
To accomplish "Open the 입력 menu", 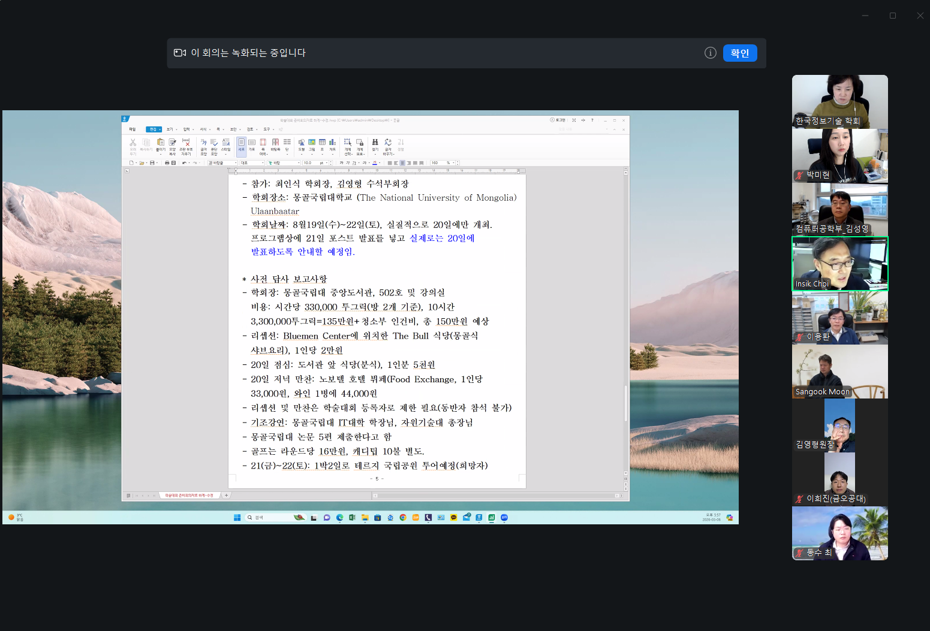I will point(186,129).
